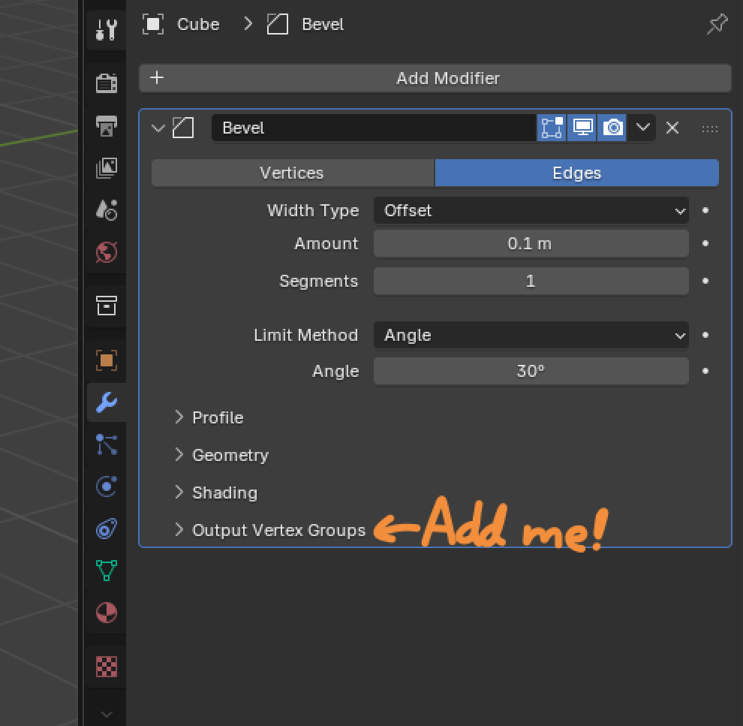The height and width of the screenshot is (726, 743).
Task: Open the Object properties tab
Action: 107,360
